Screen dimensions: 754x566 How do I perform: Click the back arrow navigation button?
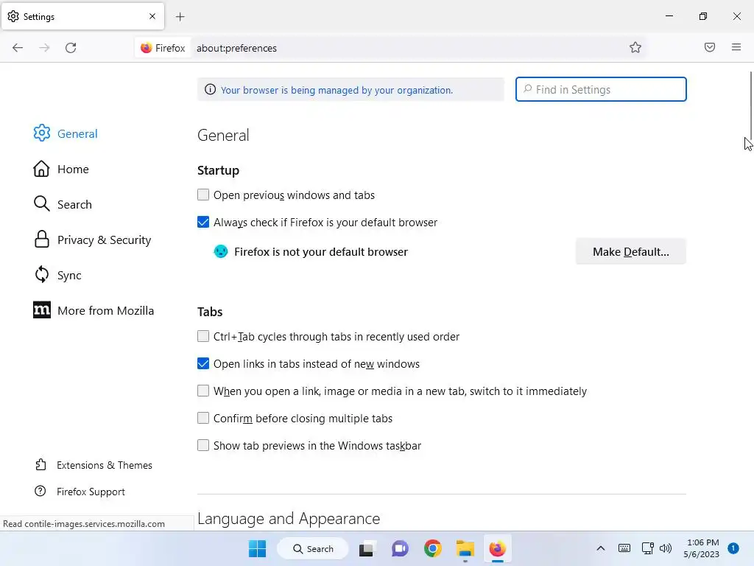click(x=18, y=48)
